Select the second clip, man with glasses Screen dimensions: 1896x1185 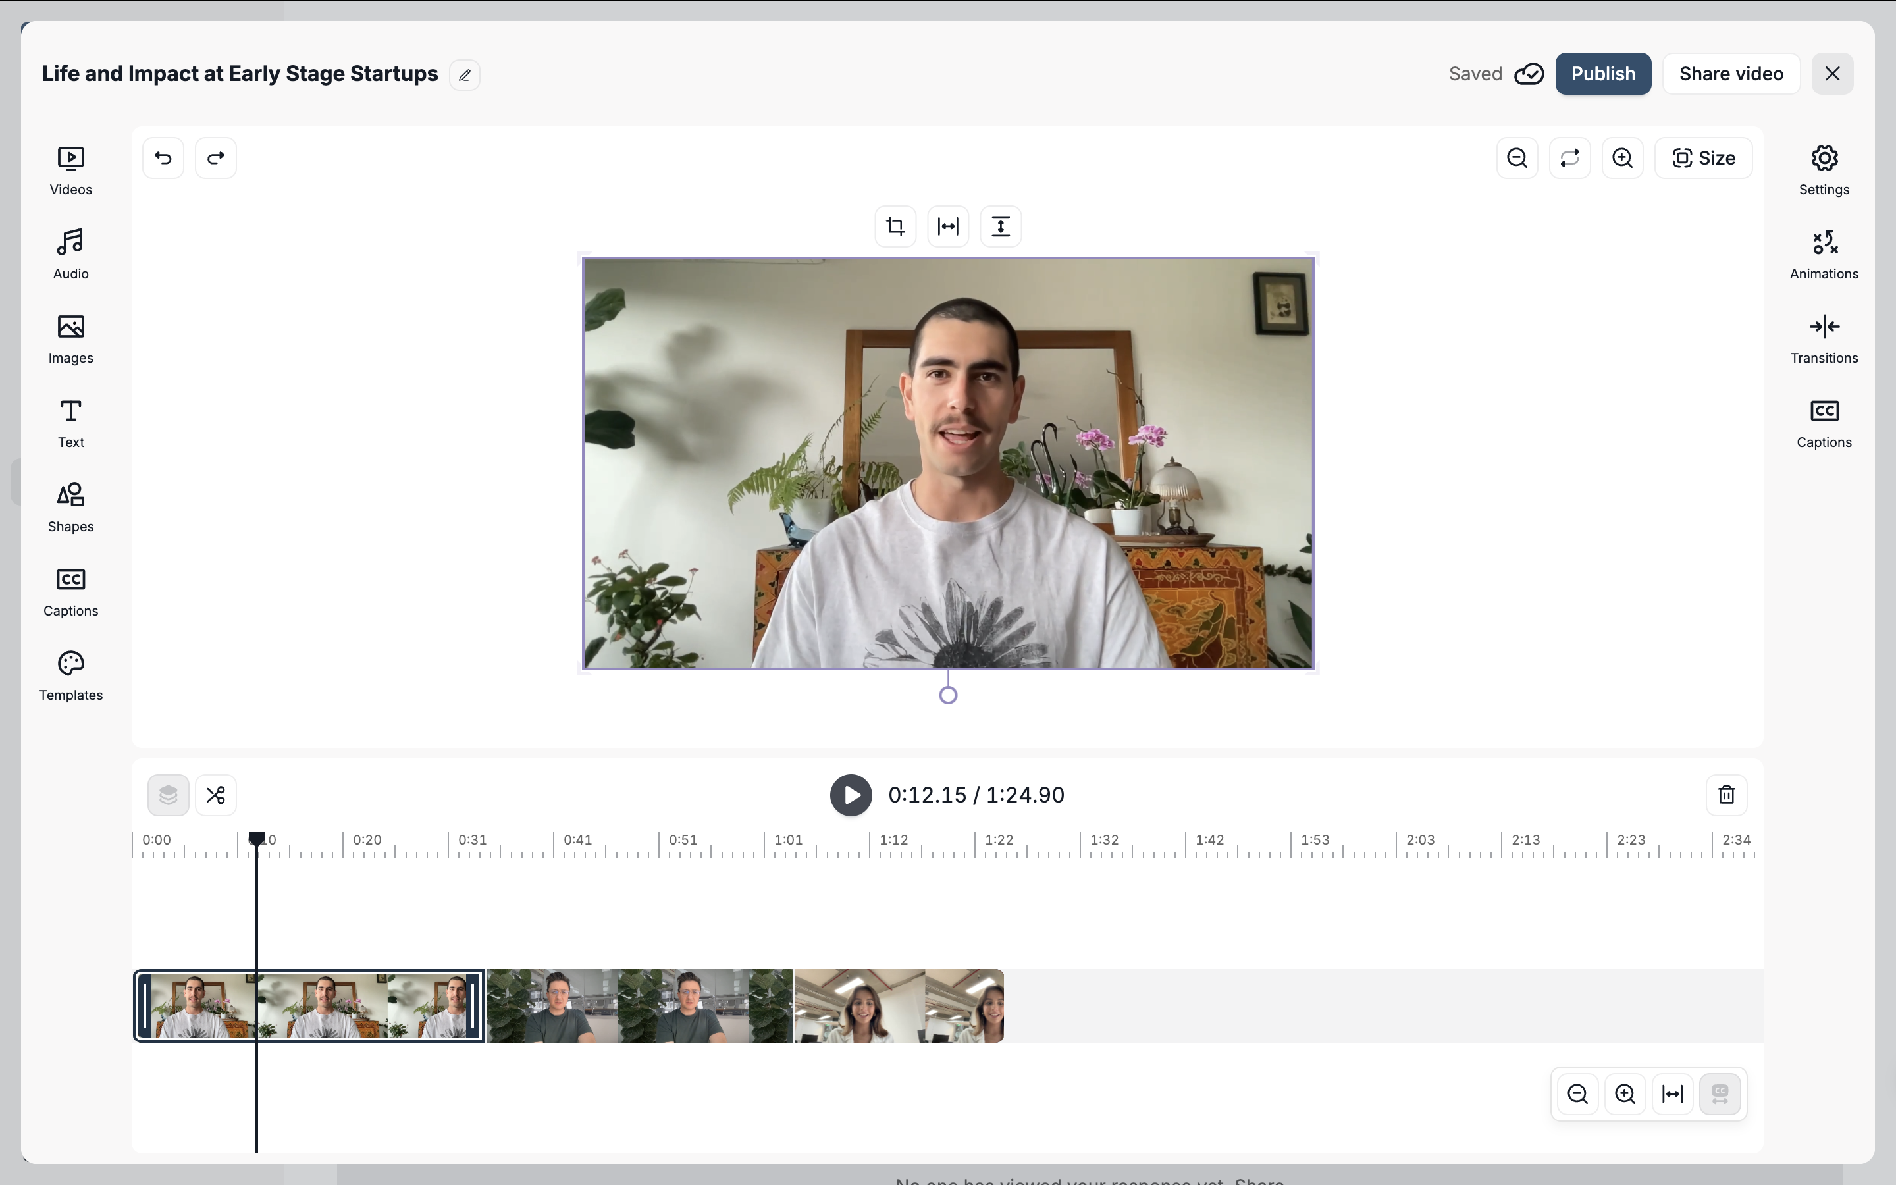tap(639, 1007)
